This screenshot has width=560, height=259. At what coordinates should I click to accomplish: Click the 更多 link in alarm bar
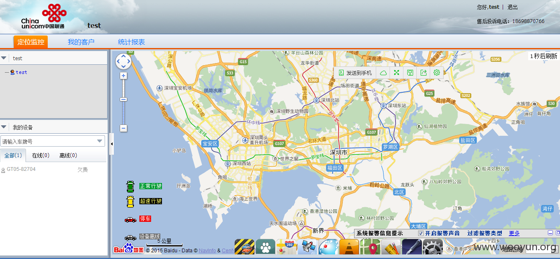[x=514, y=233]
